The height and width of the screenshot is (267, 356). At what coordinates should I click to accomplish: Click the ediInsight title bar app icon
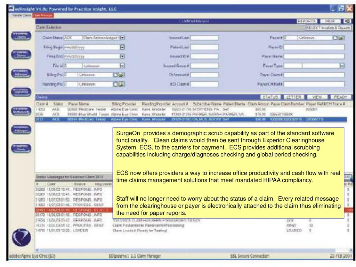click(11, 9)
